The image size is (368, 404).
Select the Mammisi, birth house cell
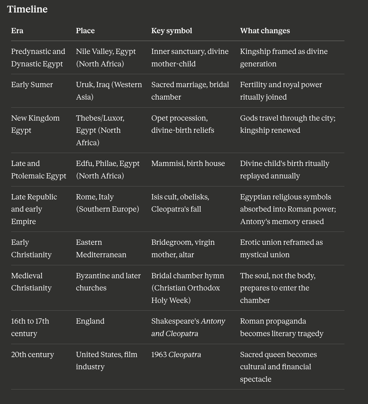coord(188,163)
